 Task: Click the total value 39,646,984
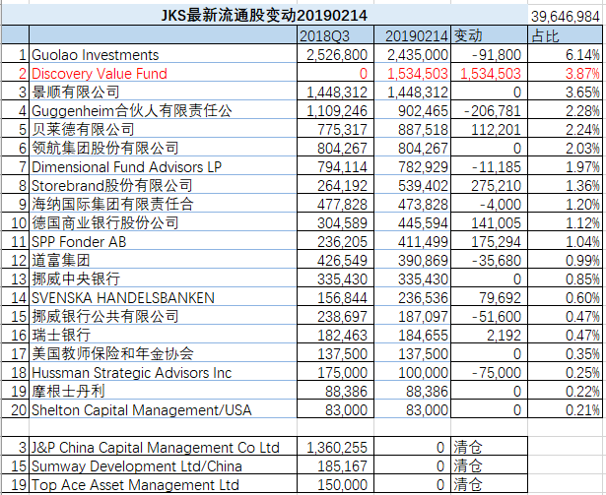coord(565,17)
